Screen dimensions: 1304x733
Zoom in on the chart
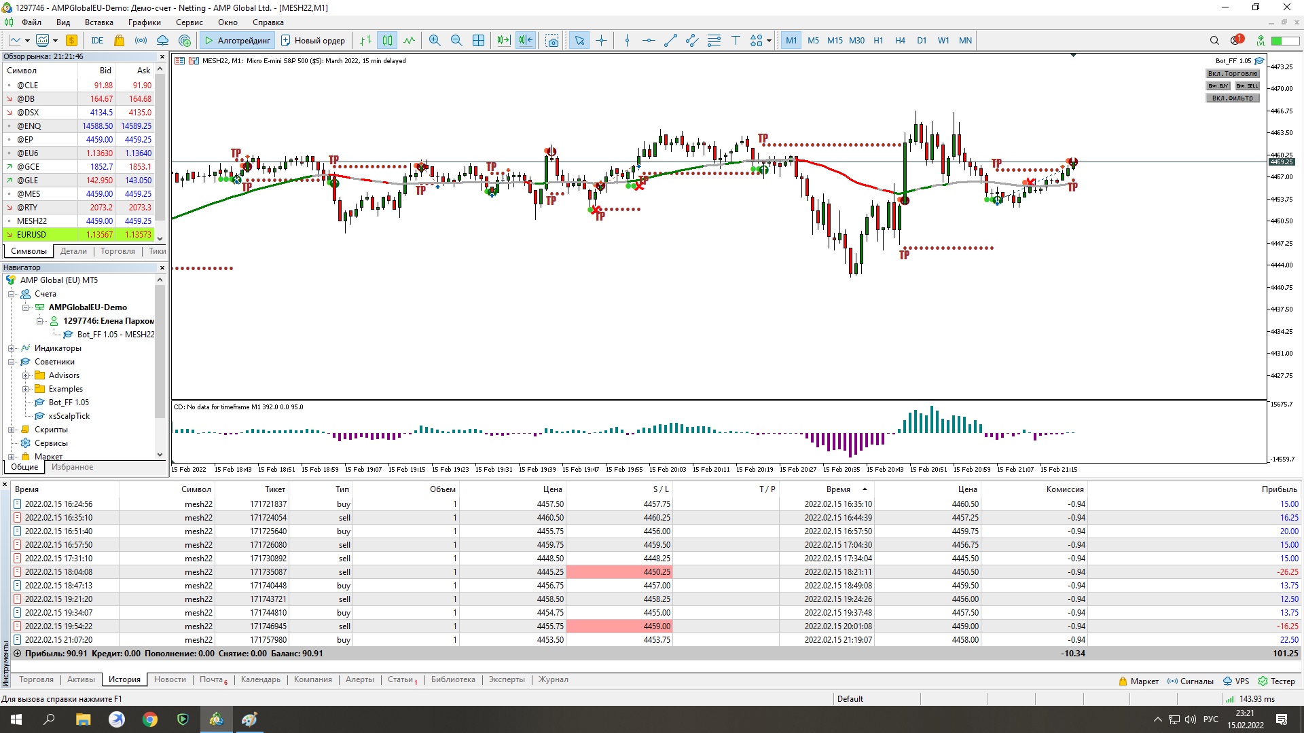point(435,41)
